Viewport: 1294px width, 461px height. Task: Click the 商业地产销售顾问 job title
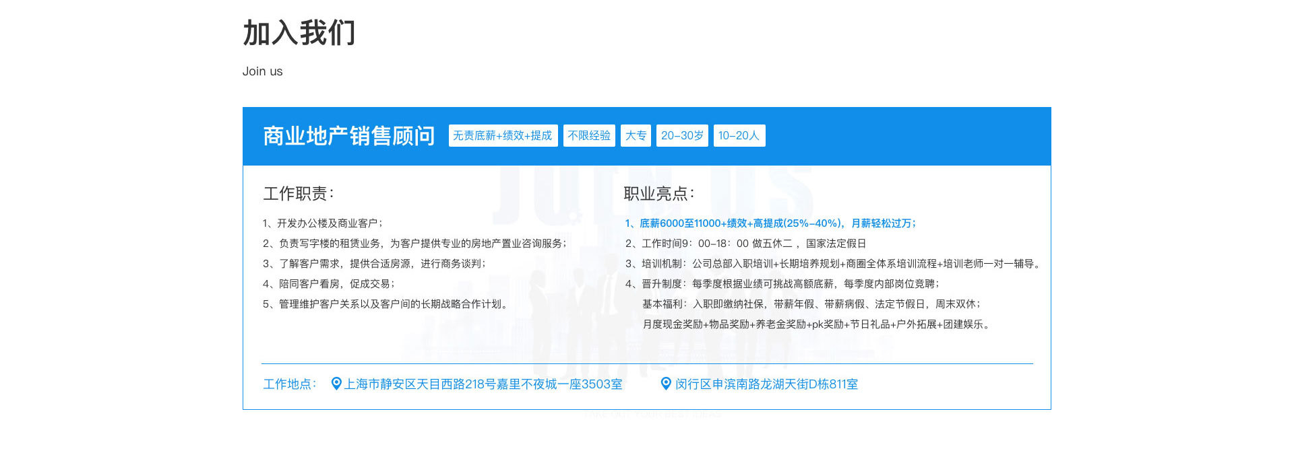pos(349,136)
